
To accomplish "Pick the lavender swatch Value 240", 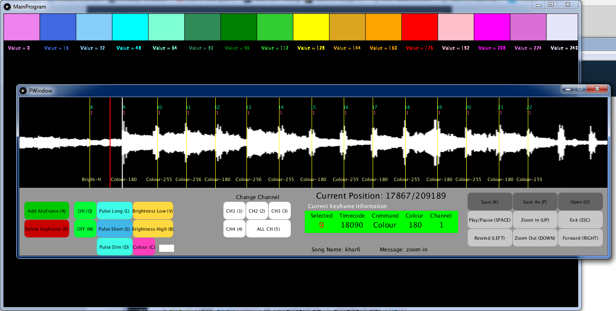I will [562, 27].
